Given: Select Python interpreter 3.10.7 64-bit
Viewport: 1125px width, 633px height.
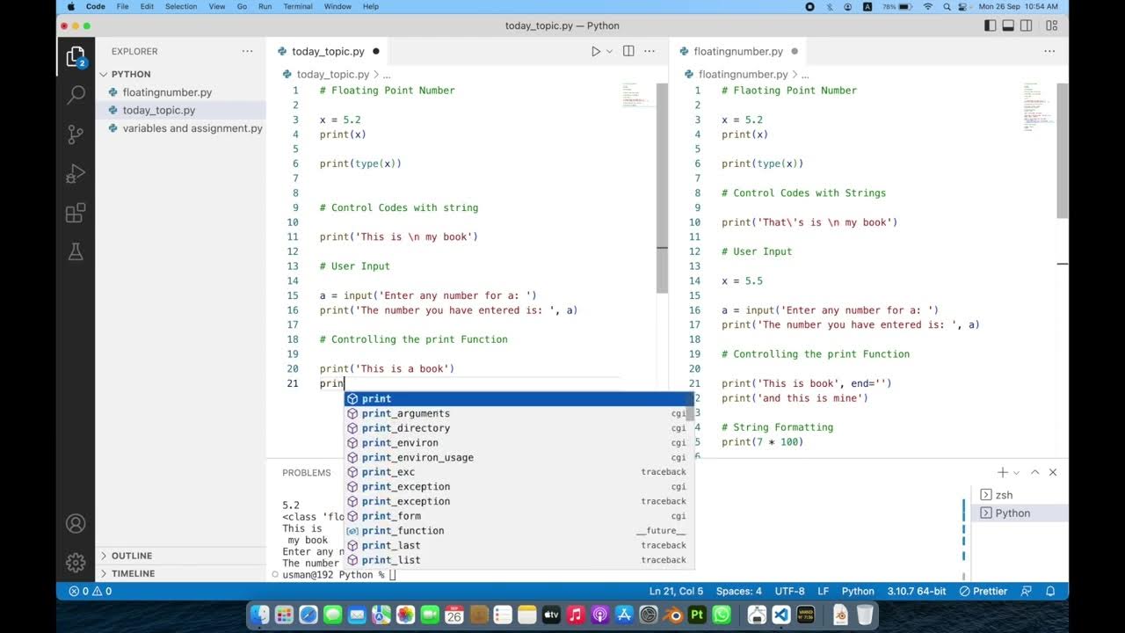Looking at the screenshot, I should pyautogui.click(x=918, y=591).
